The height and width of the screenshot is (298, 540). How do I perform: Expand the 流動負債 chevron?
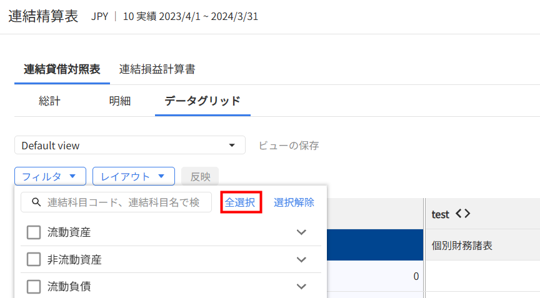click(301, 286)
